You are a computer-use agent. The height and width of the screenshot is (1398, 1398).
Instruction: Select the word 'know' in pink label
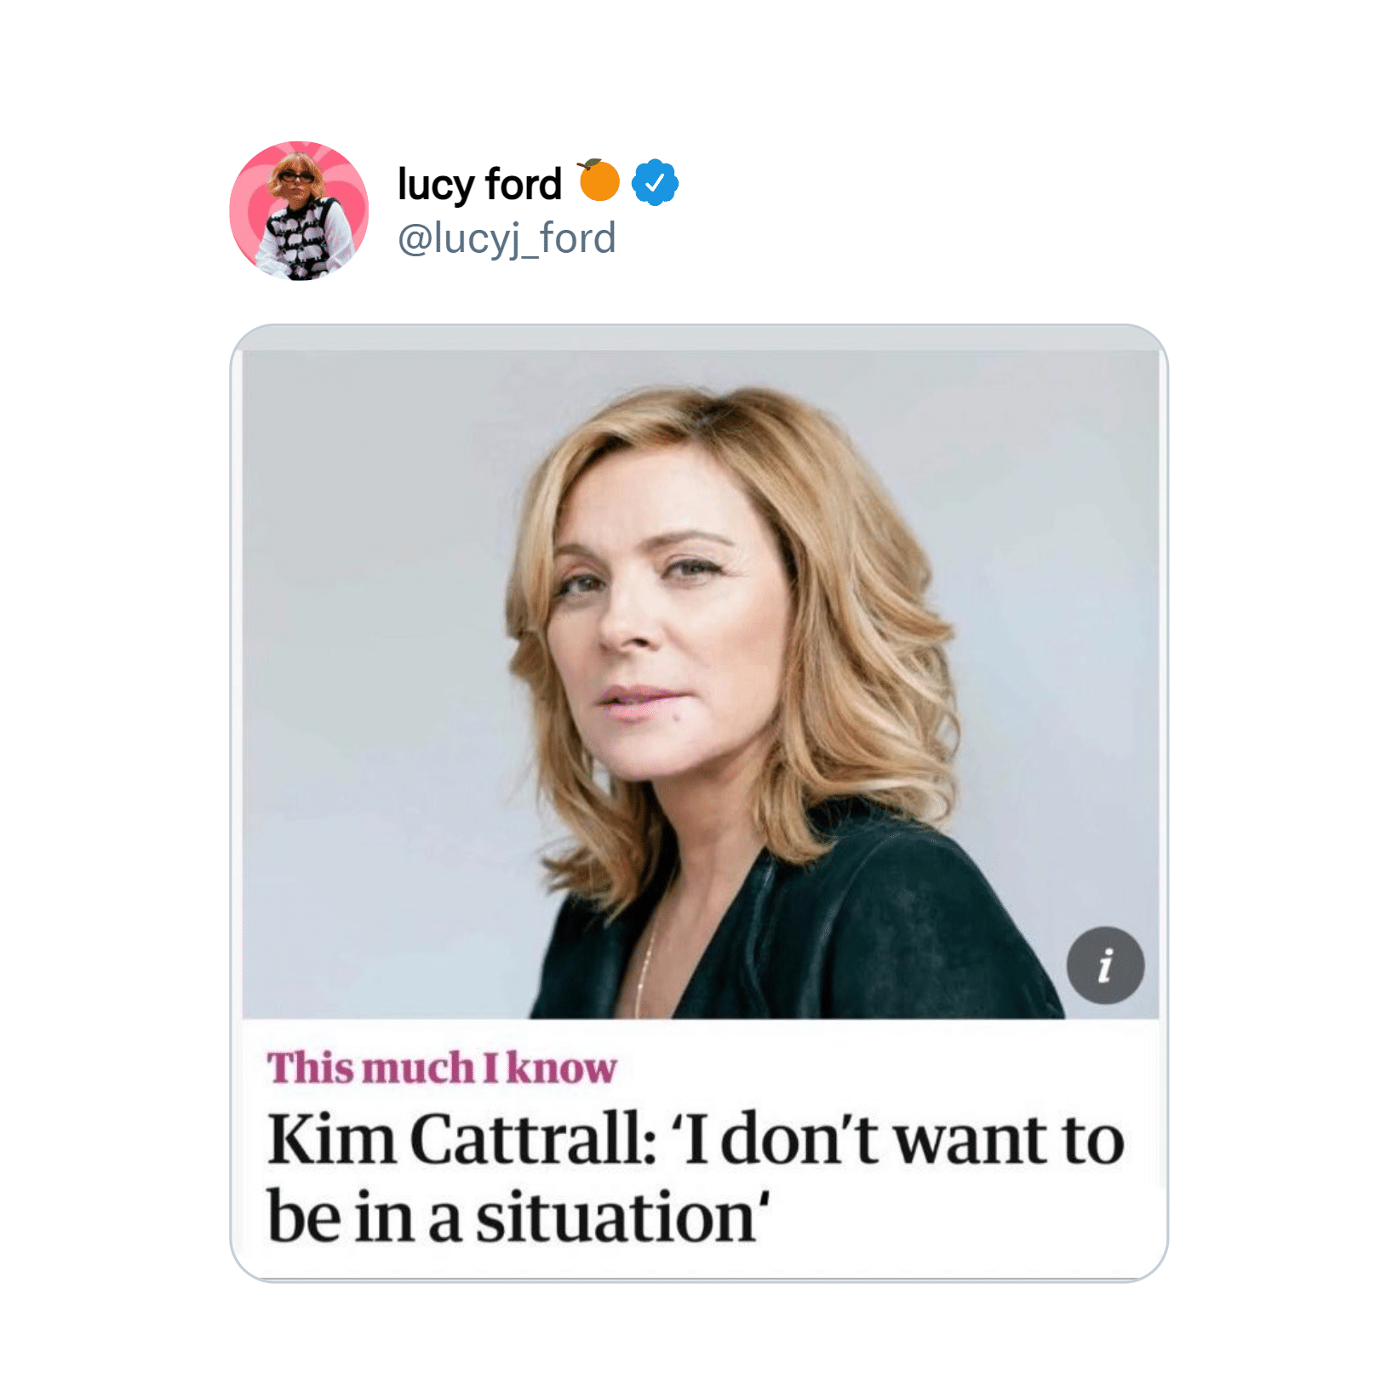(x=561, y=1068)
